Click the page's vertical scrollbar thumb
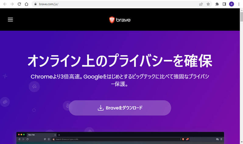243x144 pixels. tap(241, 17)
